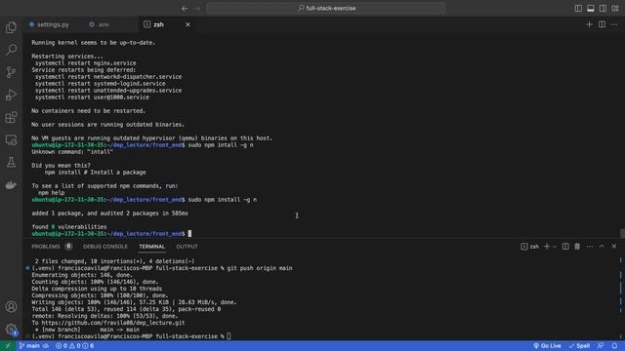Image resolution: width=625 pixels, height=351 pixels.
Task: Select the zsh editor terminal tab
Action: pos(158,24)
